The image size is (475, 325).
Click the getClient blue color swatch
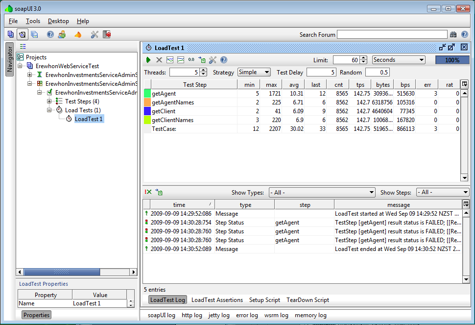pyautogui.click(x=147, y=111)
